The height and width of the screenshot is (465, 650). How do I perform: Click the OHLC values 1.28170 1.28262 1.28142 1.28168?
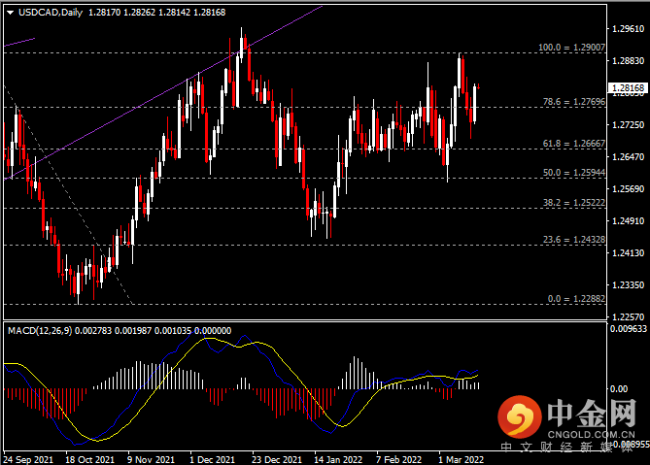point(157,13)
